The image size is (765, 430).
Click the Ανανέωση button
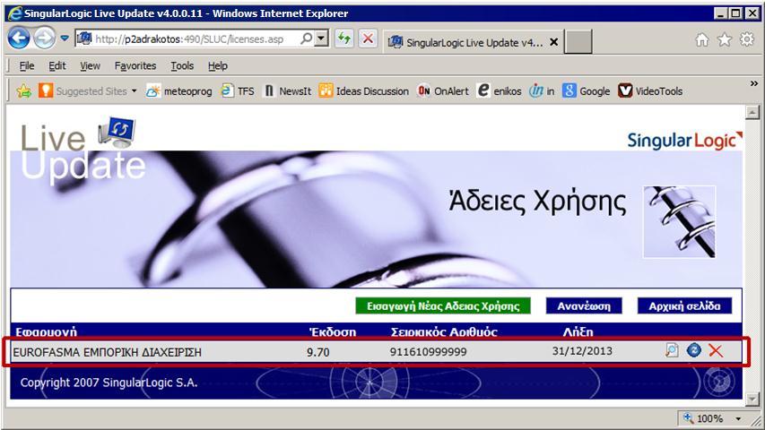(x=584, y=306)
